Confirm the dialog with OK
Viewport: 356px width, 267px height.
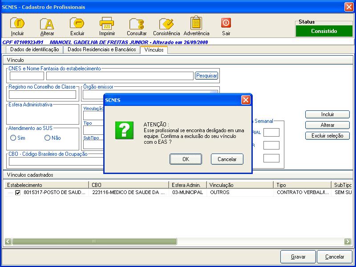tap(186, 159)
